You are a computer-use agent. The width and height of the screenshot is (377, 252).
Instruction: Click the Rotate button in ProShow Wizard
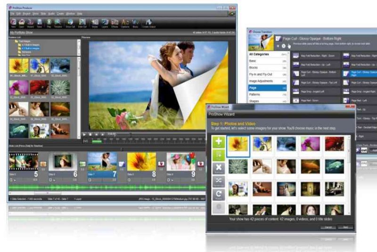coord(219,194)
